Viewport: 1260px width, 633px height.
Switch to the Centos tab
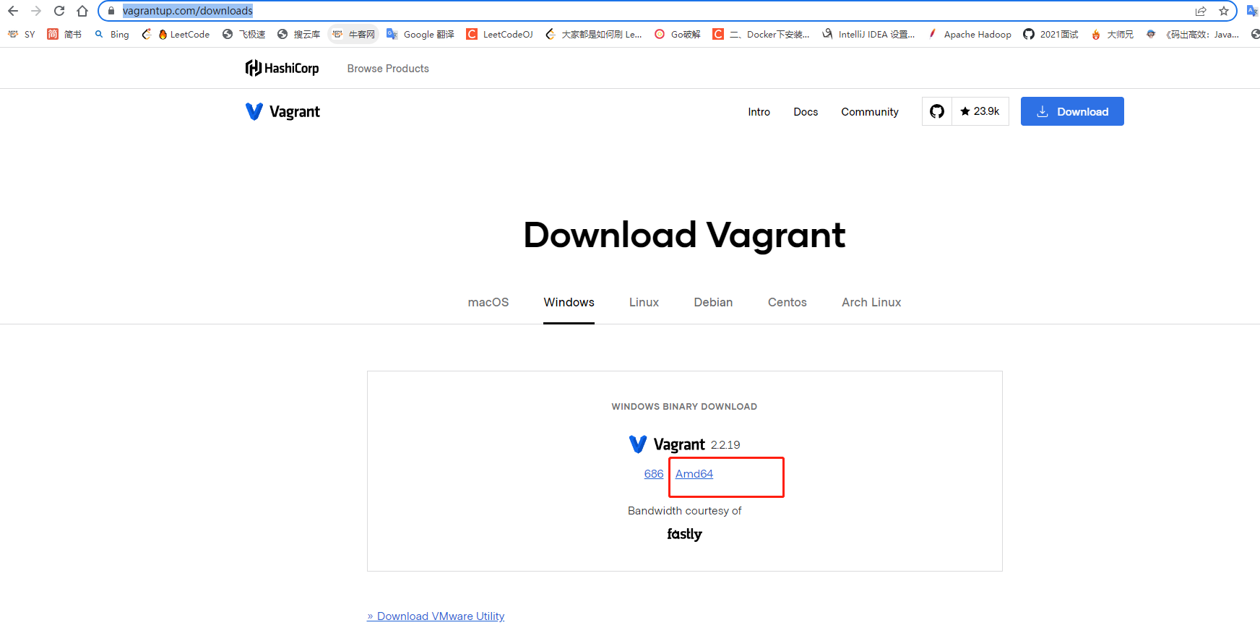pyautogui.click(x=788, y=302)
